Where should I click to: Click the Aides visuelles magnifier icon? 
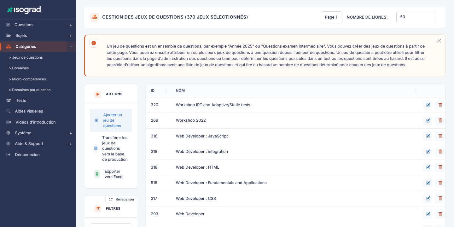click(x=8, y=111)
